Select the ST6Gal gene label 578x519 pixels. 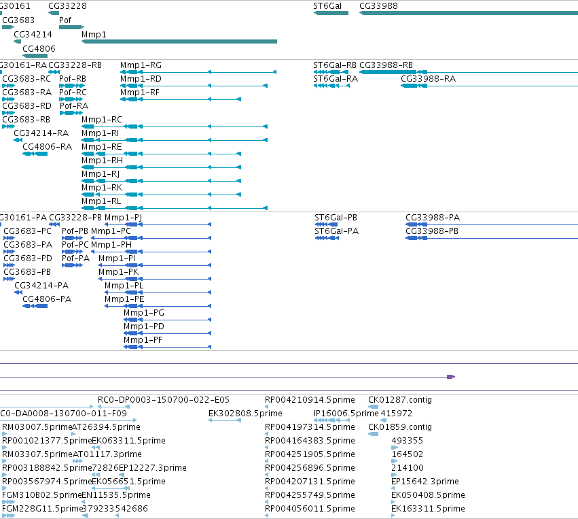(x=327, y=6)
